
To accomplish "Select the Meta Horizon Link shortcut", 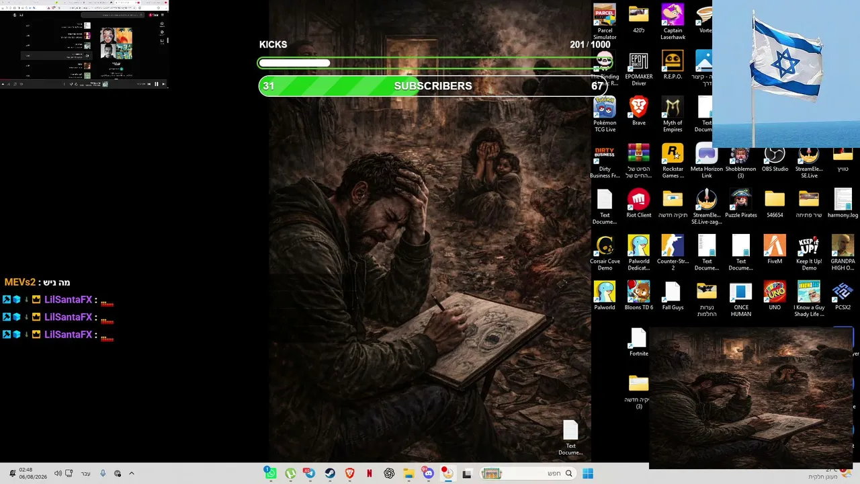I will [x=707, y=161].
